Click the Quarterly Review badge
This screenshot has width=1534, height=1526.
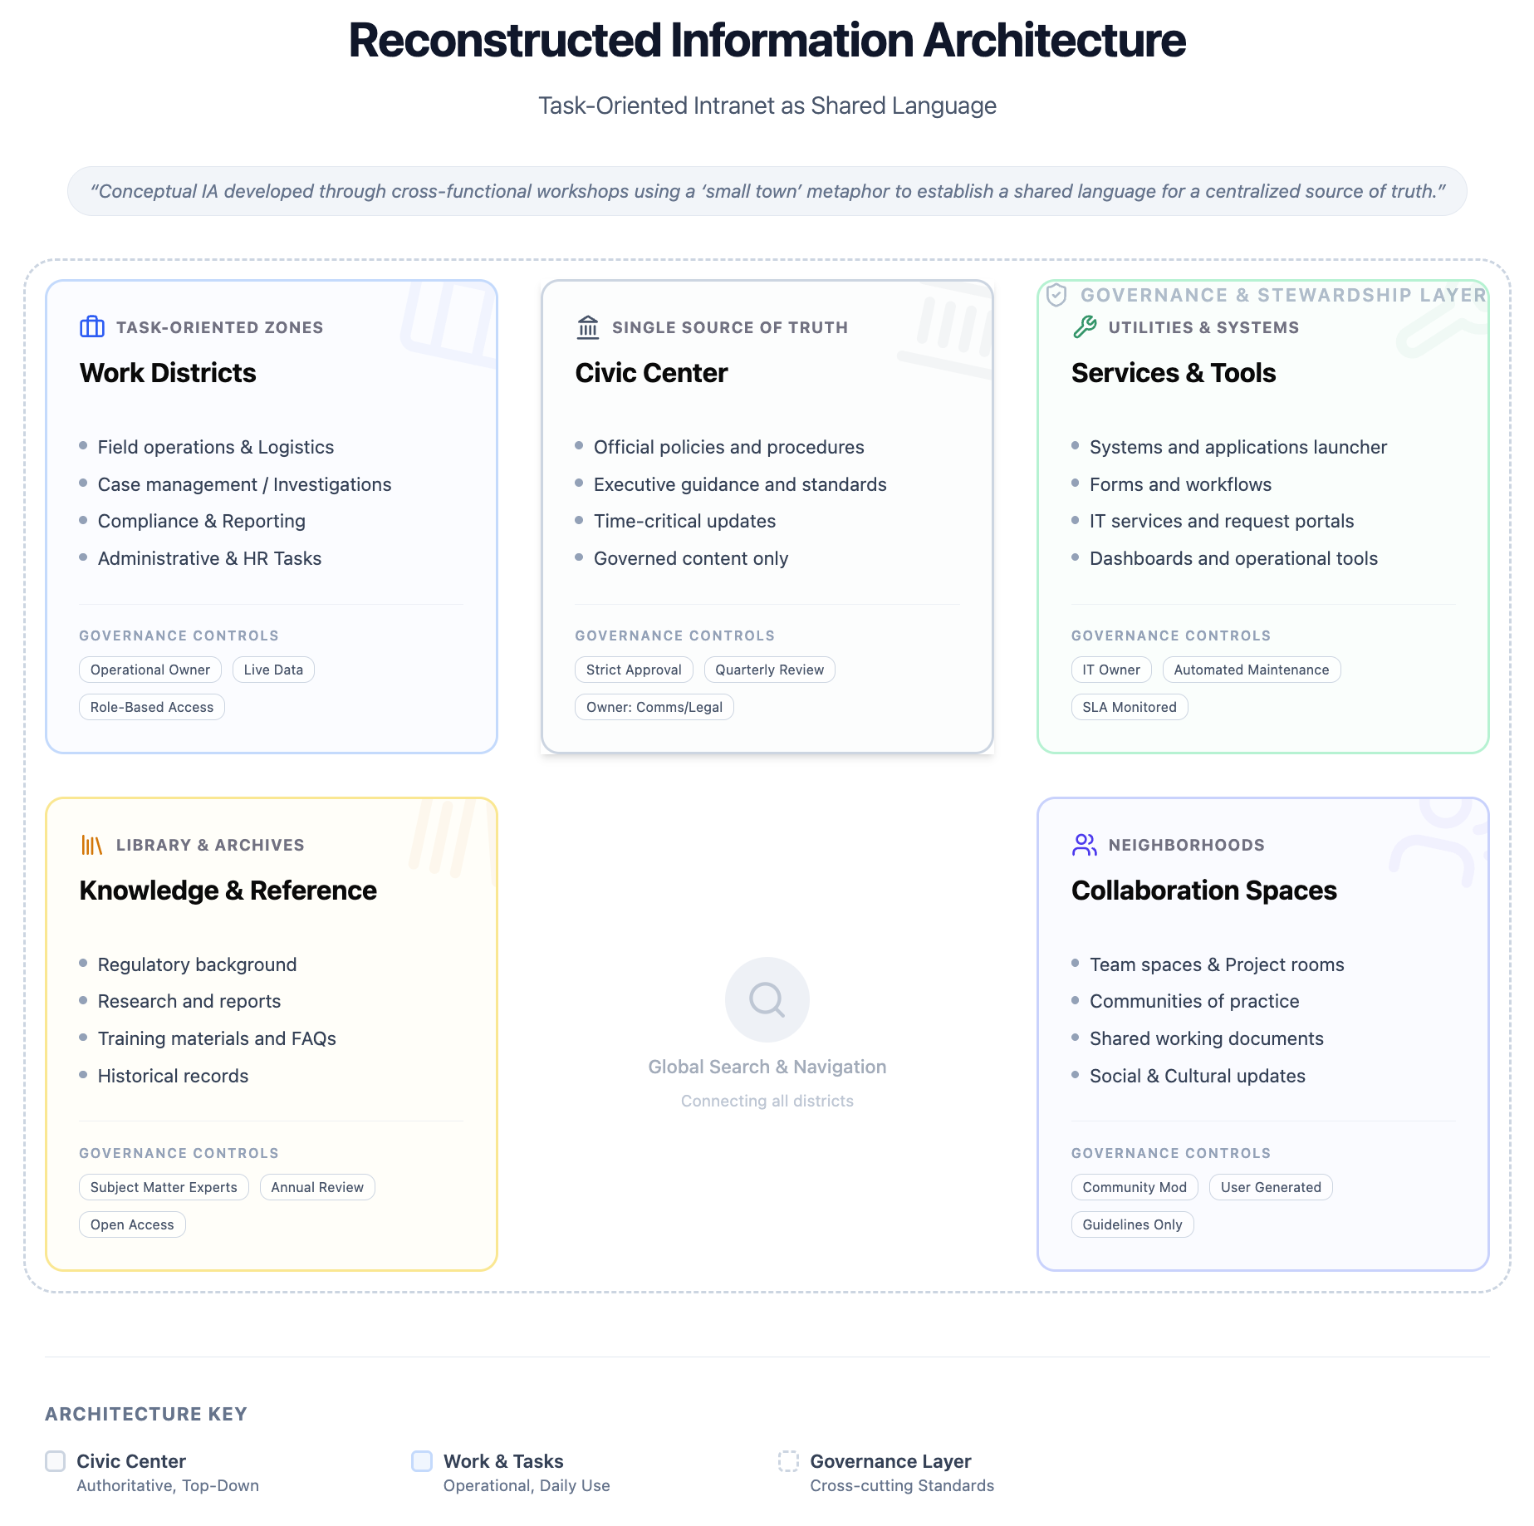pos(768,670)
